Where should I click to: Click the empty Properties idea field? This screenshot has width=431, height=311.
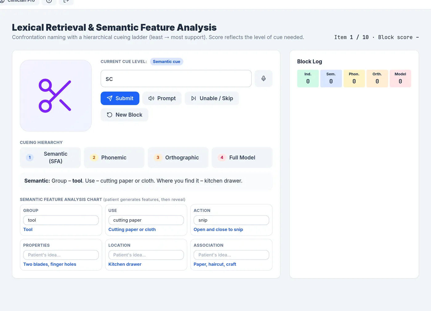61,255
